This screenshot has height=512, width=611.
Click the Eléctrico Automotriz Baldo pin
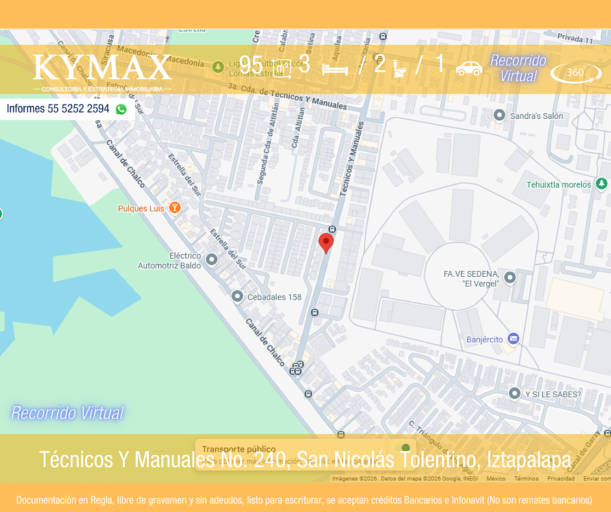212,259
